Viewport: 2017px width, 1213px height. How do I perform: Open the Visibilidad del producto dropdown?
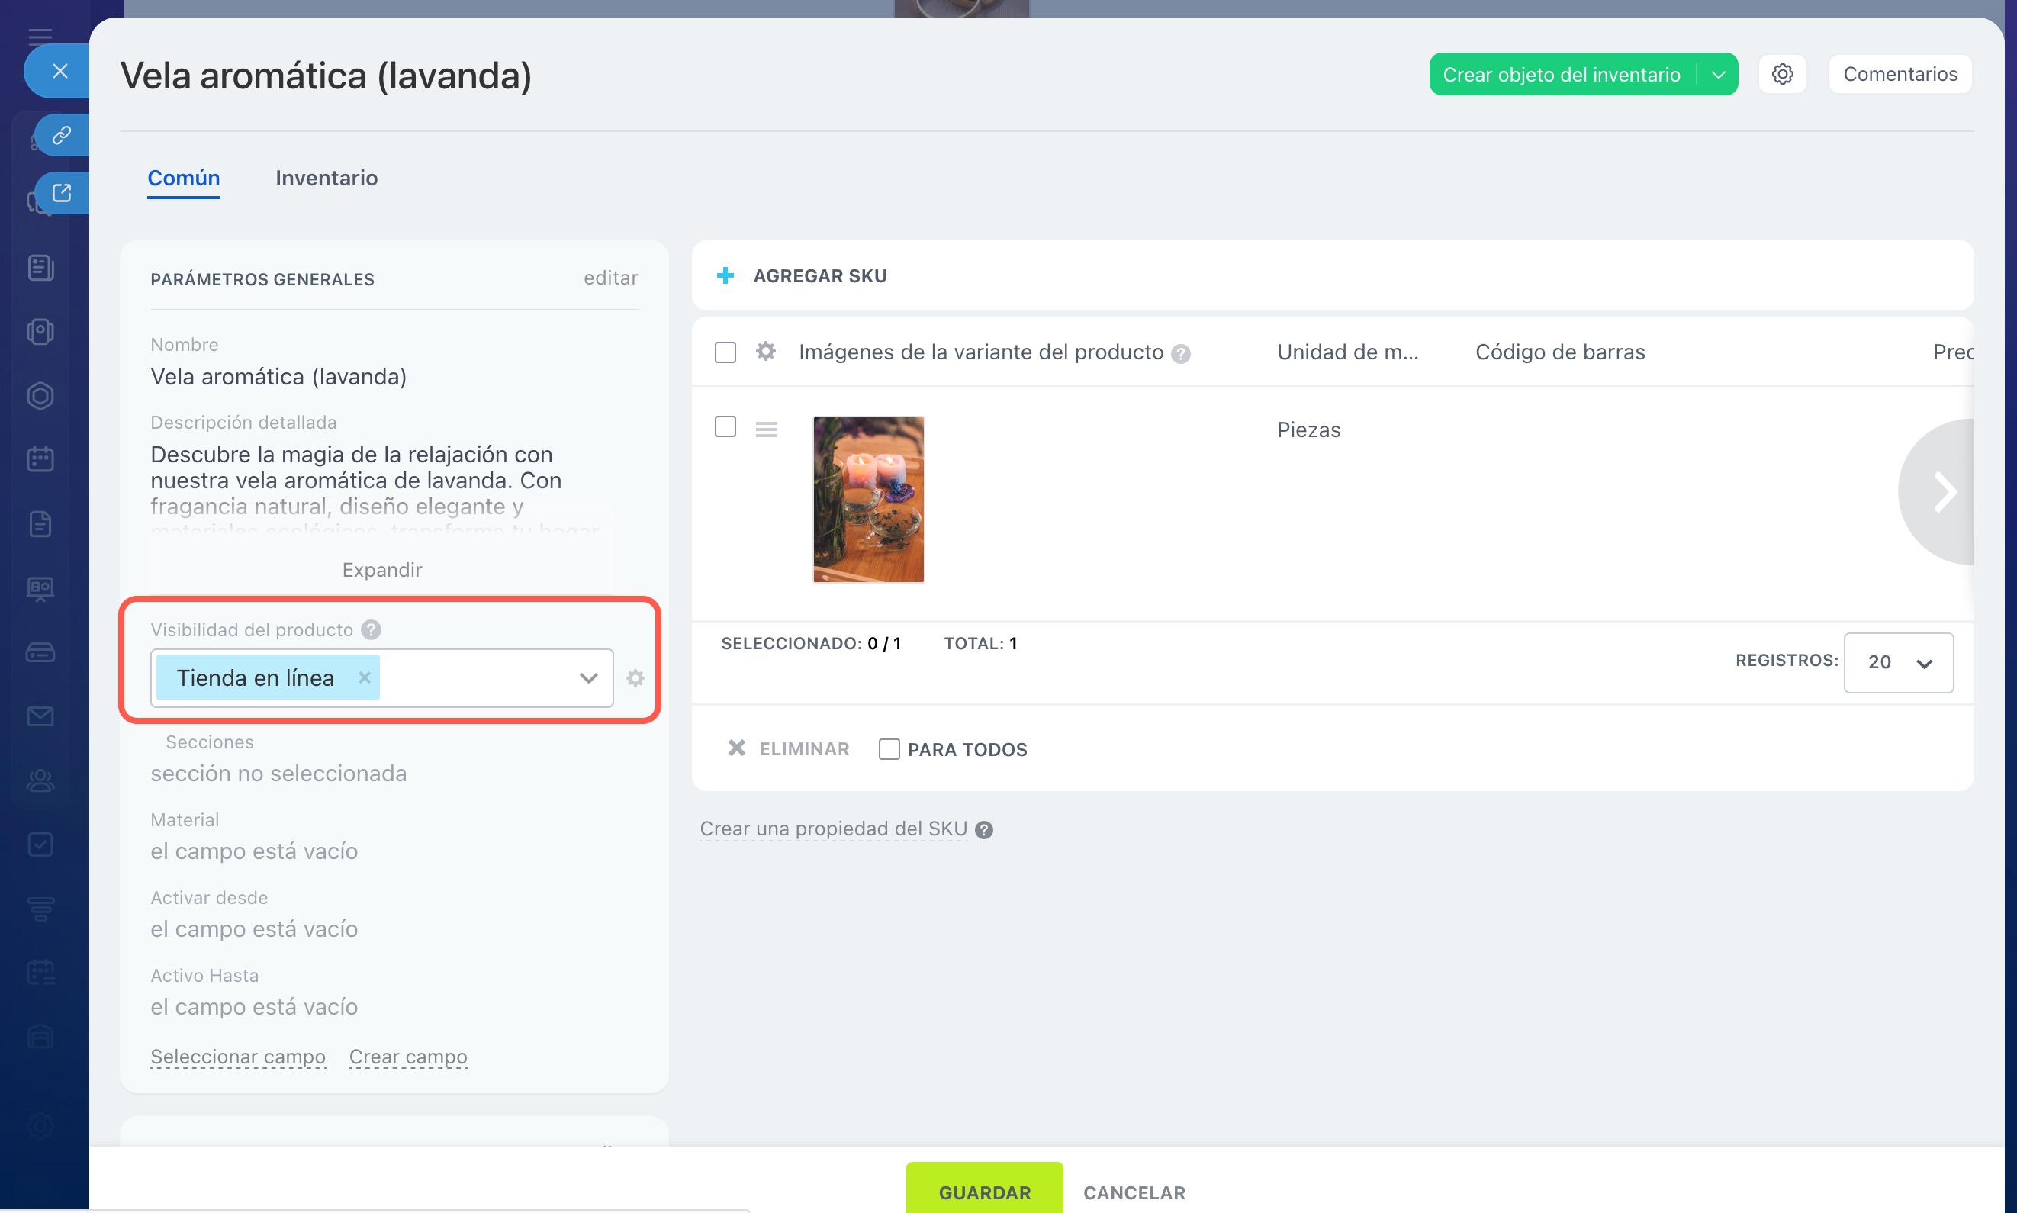pos(587,677)
